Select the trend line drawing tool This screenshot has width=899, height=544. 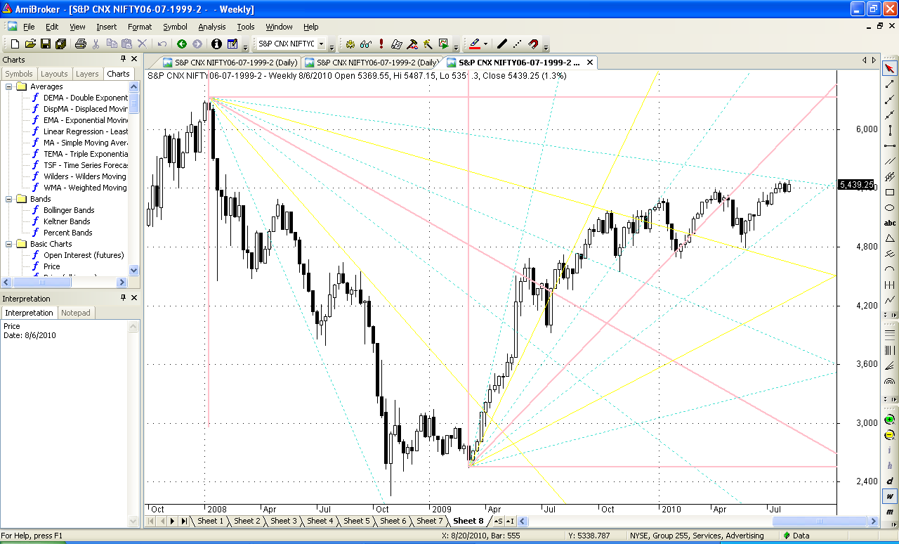(x=890, y=84)
